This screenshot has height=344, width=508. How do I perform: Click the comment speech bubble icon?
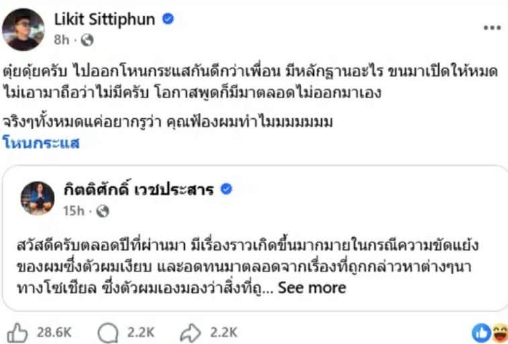click(x=108, y=332)
